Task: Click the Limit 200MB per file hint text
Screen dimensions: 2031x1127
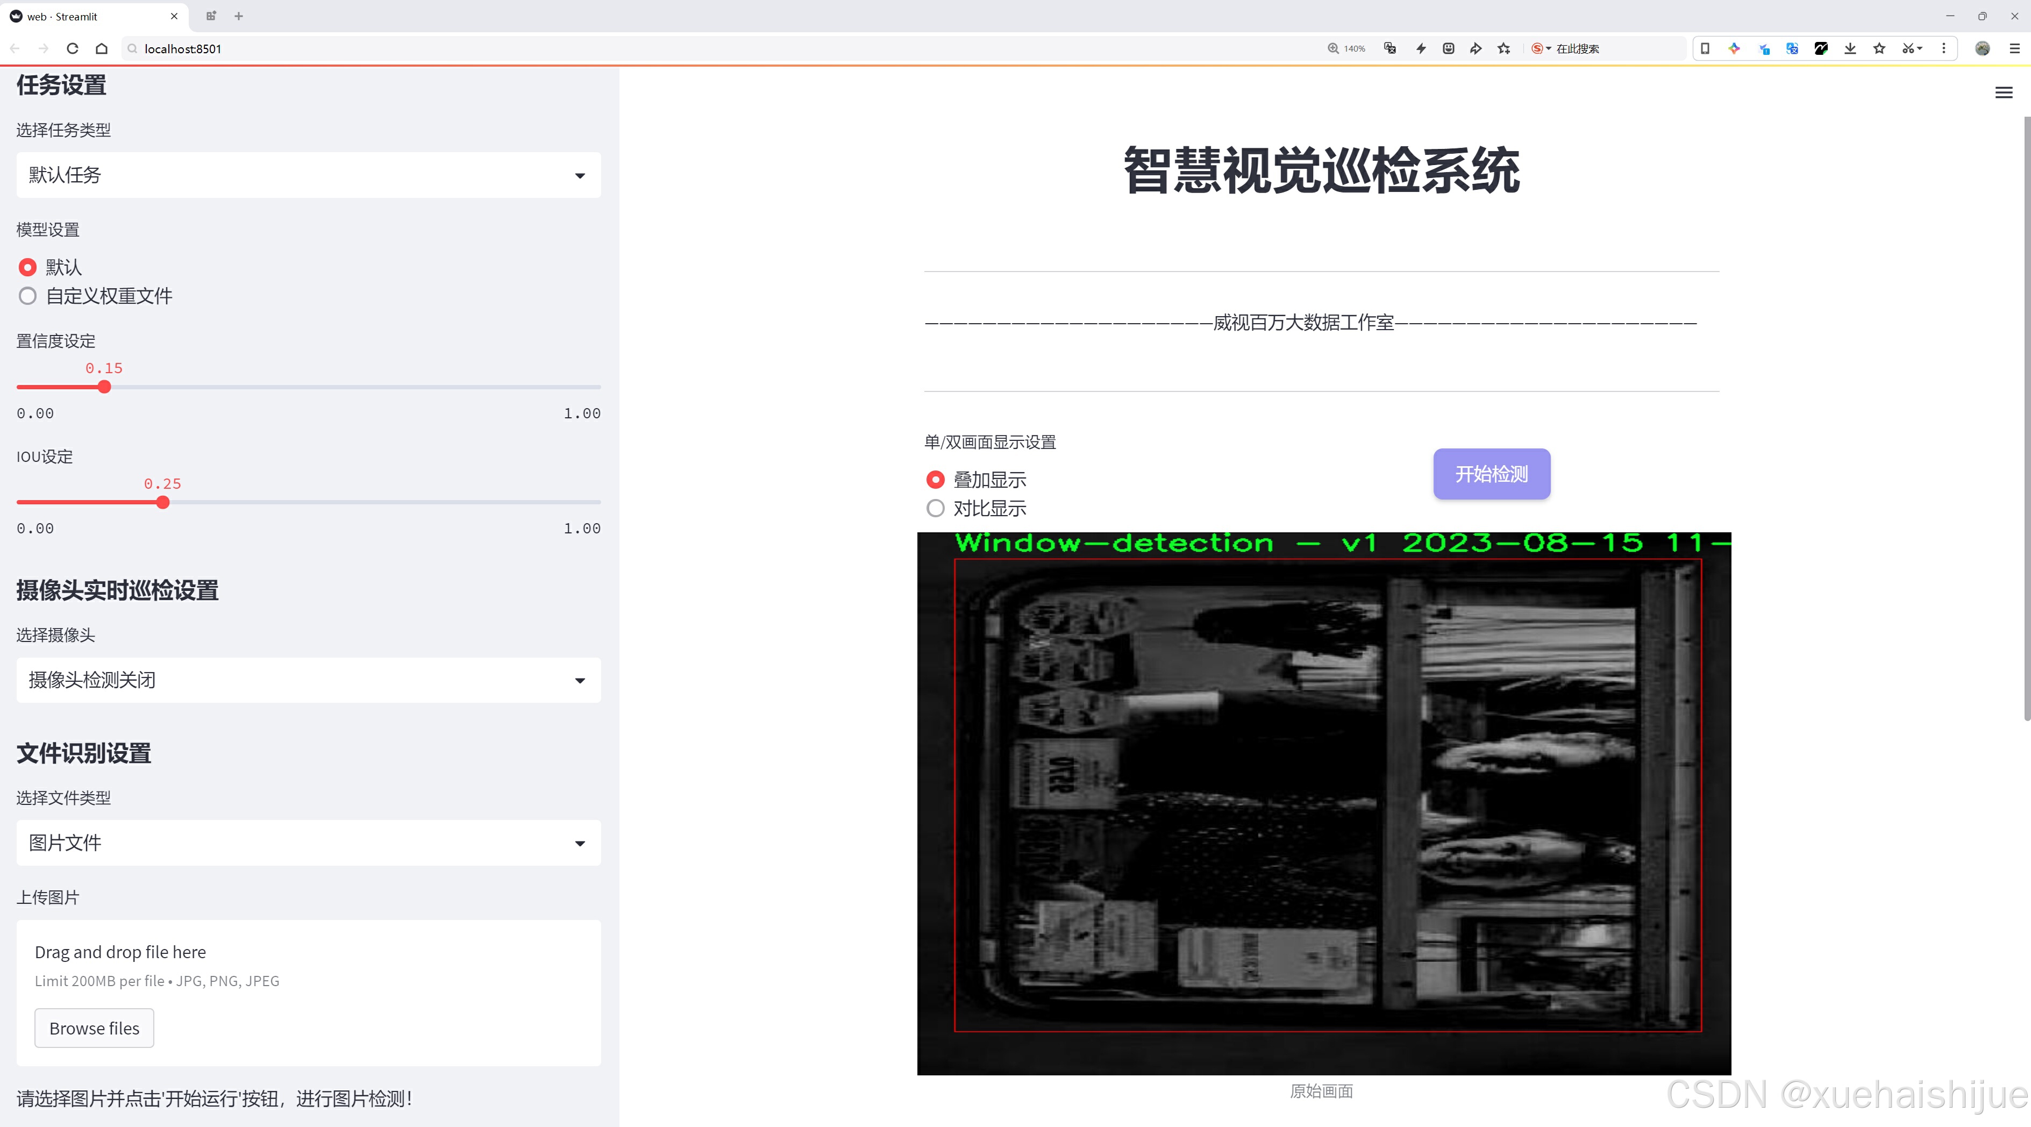Action: 157,981
